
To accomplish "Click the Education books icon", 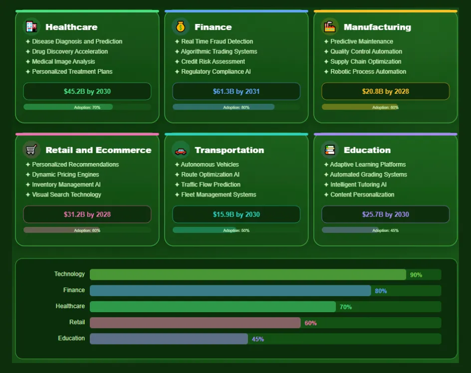I will [329, 149].
